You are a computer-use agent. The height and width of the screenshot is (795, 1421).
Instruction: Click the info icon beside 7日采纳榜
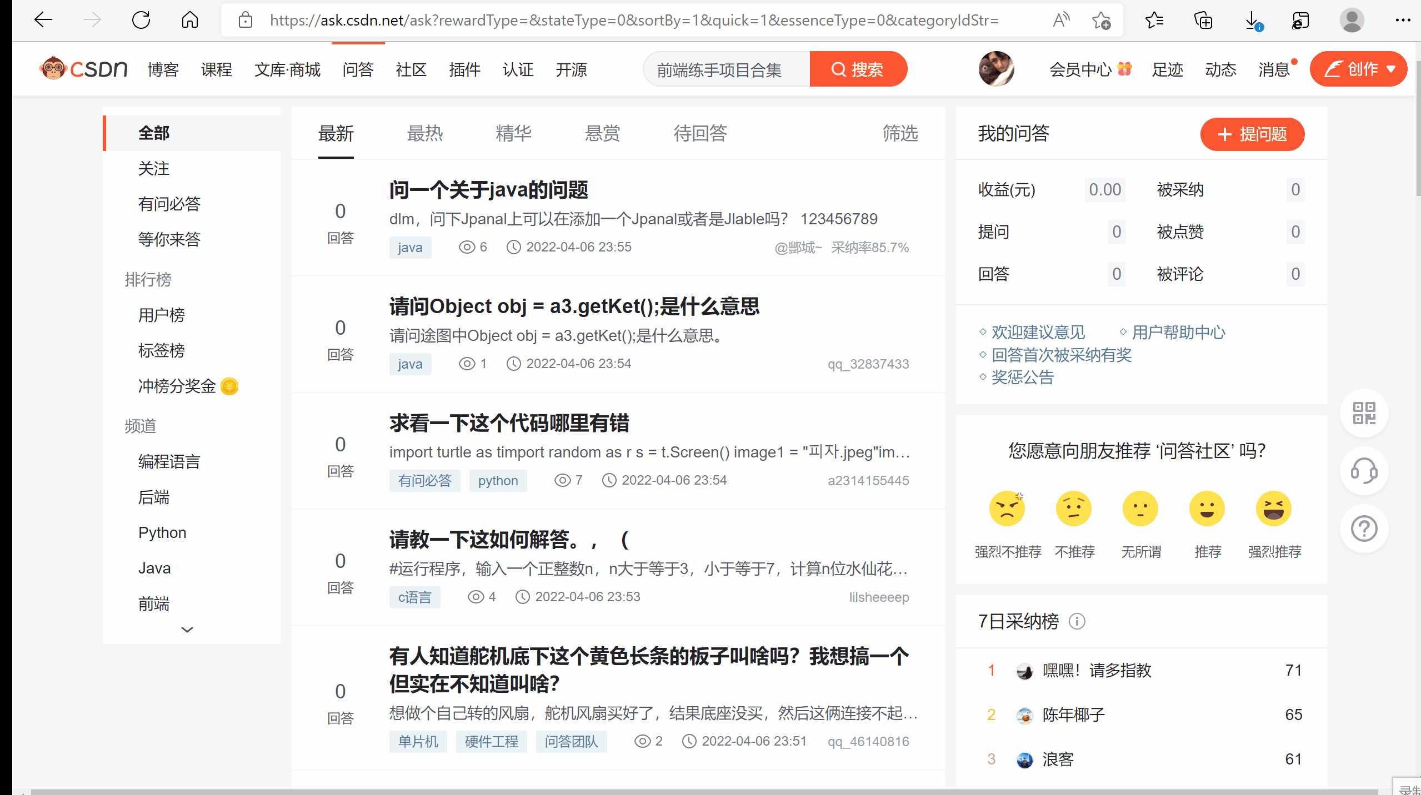click(x=1077, y=621)
